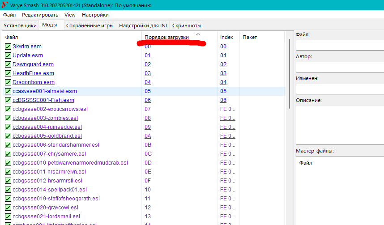Sort by the Index column header

pos(227,37)
